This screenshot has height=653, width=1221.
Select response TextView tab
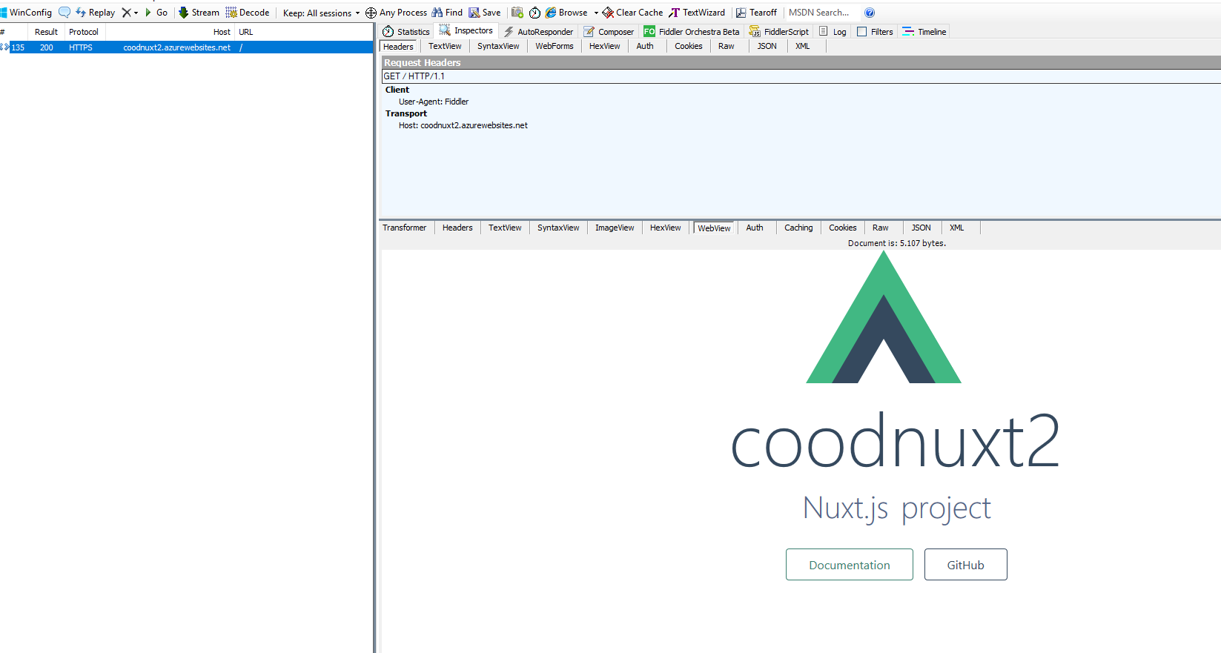pyautogui.click(x=505, y=228)
